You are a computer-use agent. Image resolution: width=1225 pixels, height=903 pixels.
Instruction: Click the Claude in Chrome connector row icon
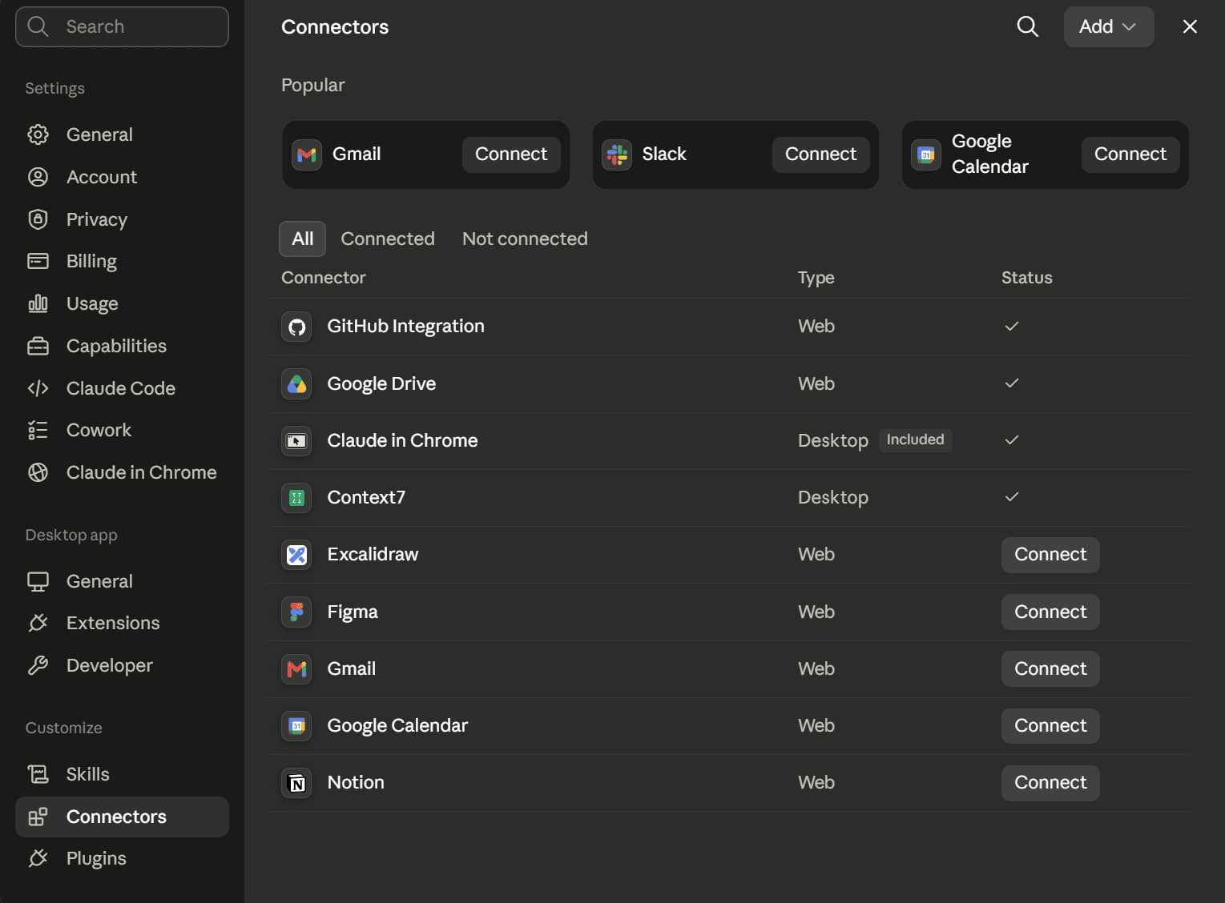(x=296, y=441)
